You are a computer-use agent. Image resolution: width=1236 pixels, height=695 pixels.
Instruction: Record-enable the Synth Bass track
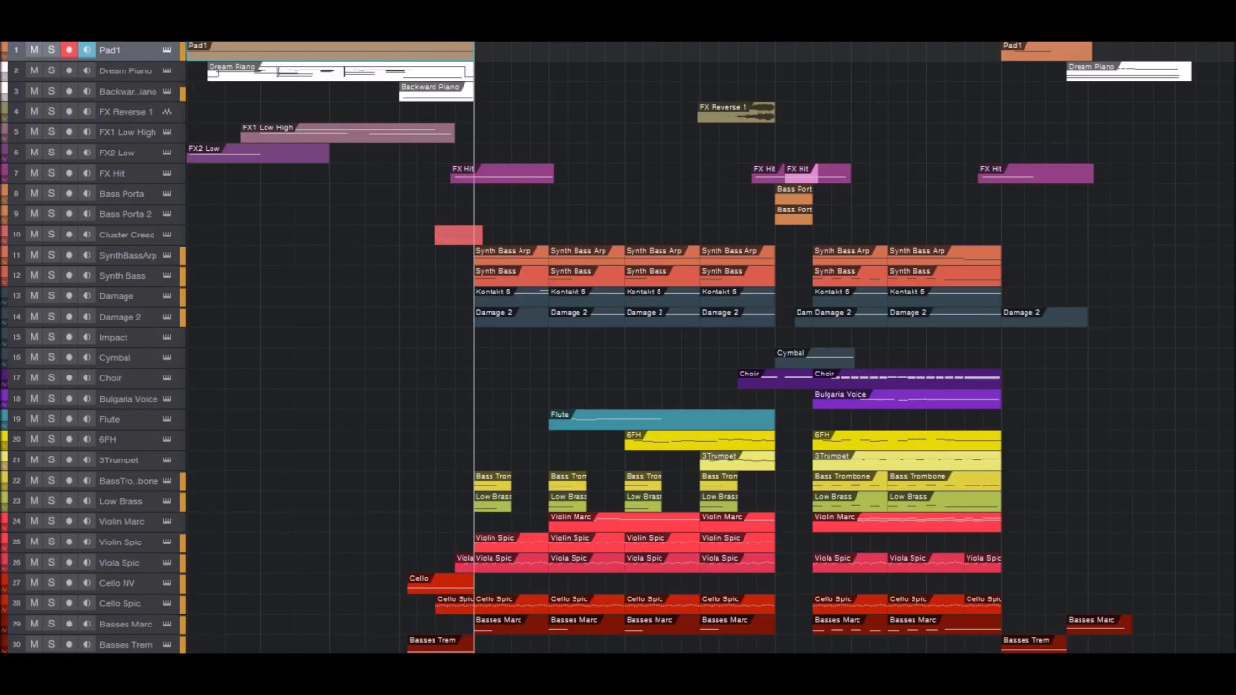tap(69, 276)
